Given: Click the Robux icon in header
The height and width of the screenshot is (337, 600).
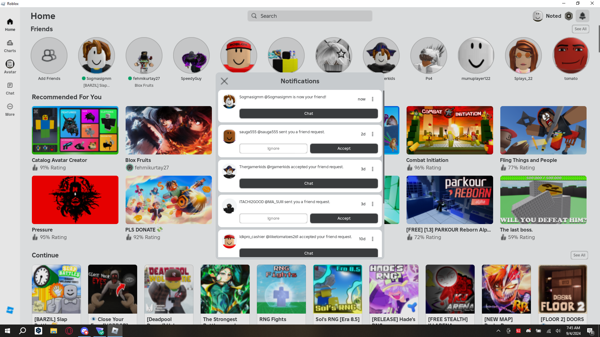Looking at the screenshot, I should click(x=569, y=16).
